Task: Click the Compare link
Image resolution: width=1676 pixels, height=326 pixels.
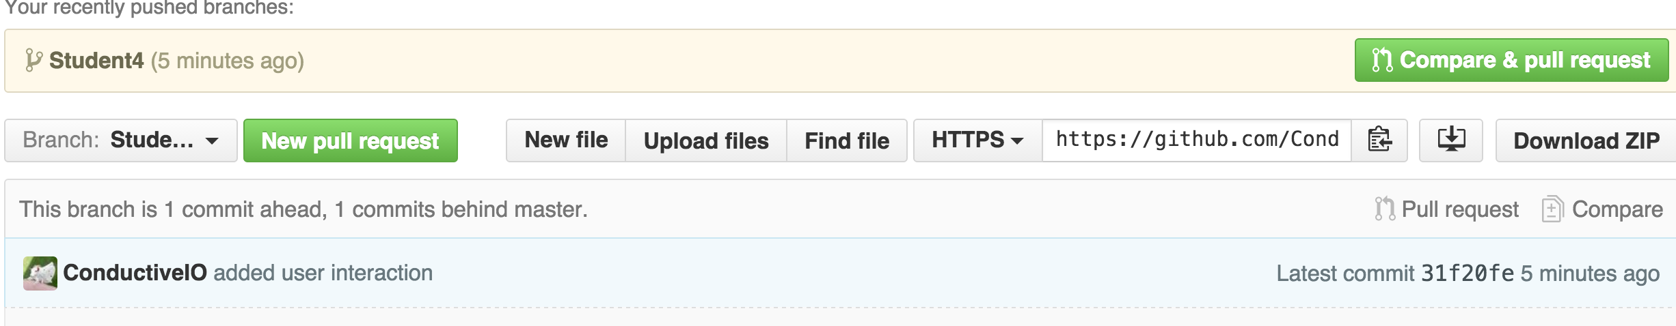Action: 1603,209
